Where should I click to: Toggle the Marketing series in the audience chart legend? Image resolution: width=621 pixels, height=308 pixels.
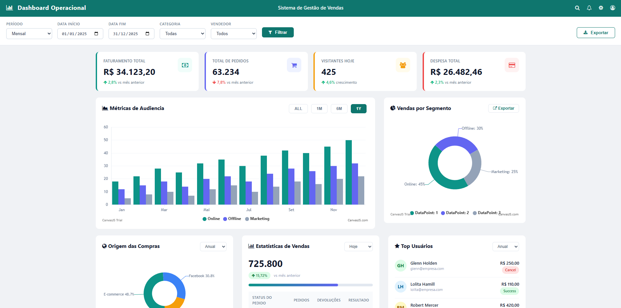point(257,219)
